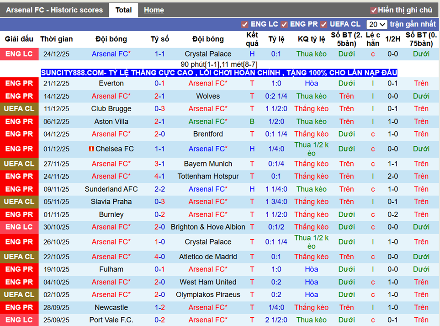Open Brighton & Hove Albion team link
This screenshot has width=440, height=326.
tap(208, 227)
